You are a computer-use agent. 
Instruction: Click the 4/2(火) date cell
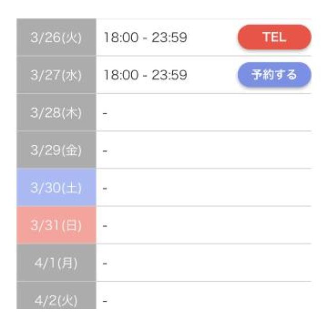(56, 300)
